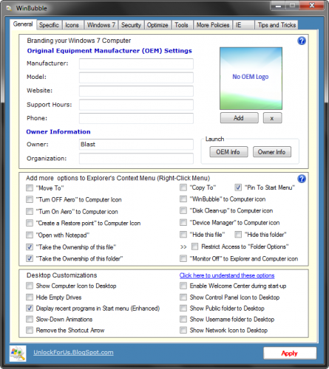Click the red Apply button
This screenshot has height=369, width=329.
(x=290, y=354)
